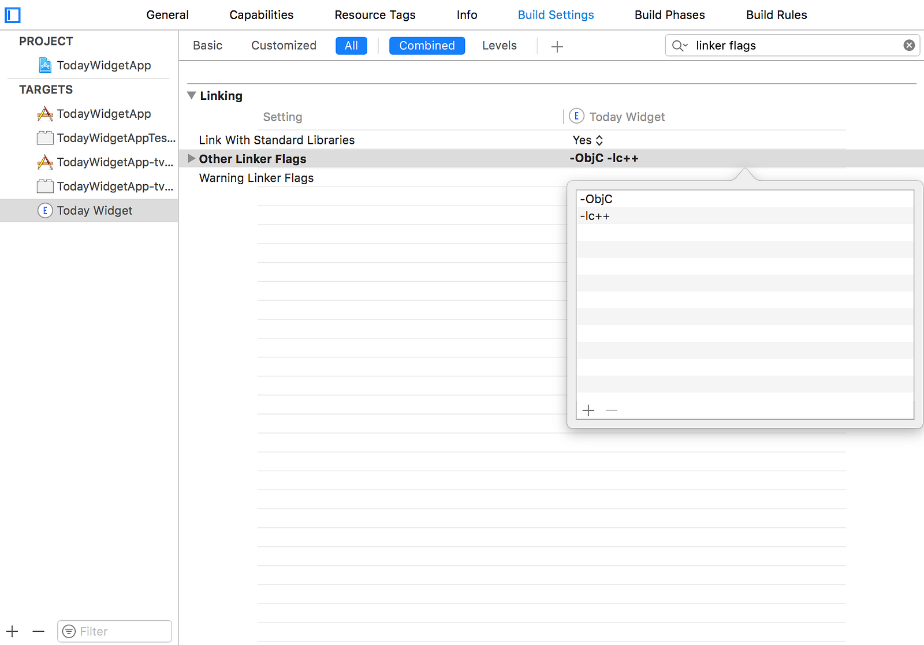Open the Resource Tags tab

[375, 15]
